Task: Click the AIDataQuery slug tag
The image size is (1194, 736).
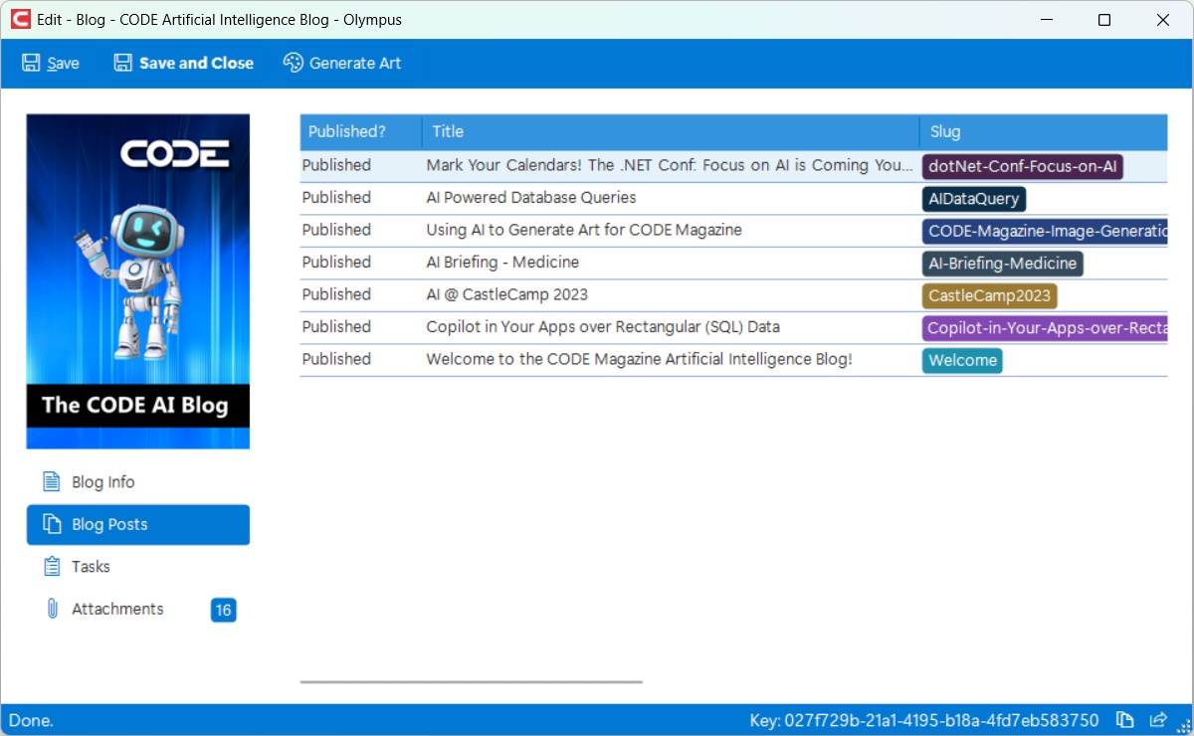Action: click(x=974, y=199)
